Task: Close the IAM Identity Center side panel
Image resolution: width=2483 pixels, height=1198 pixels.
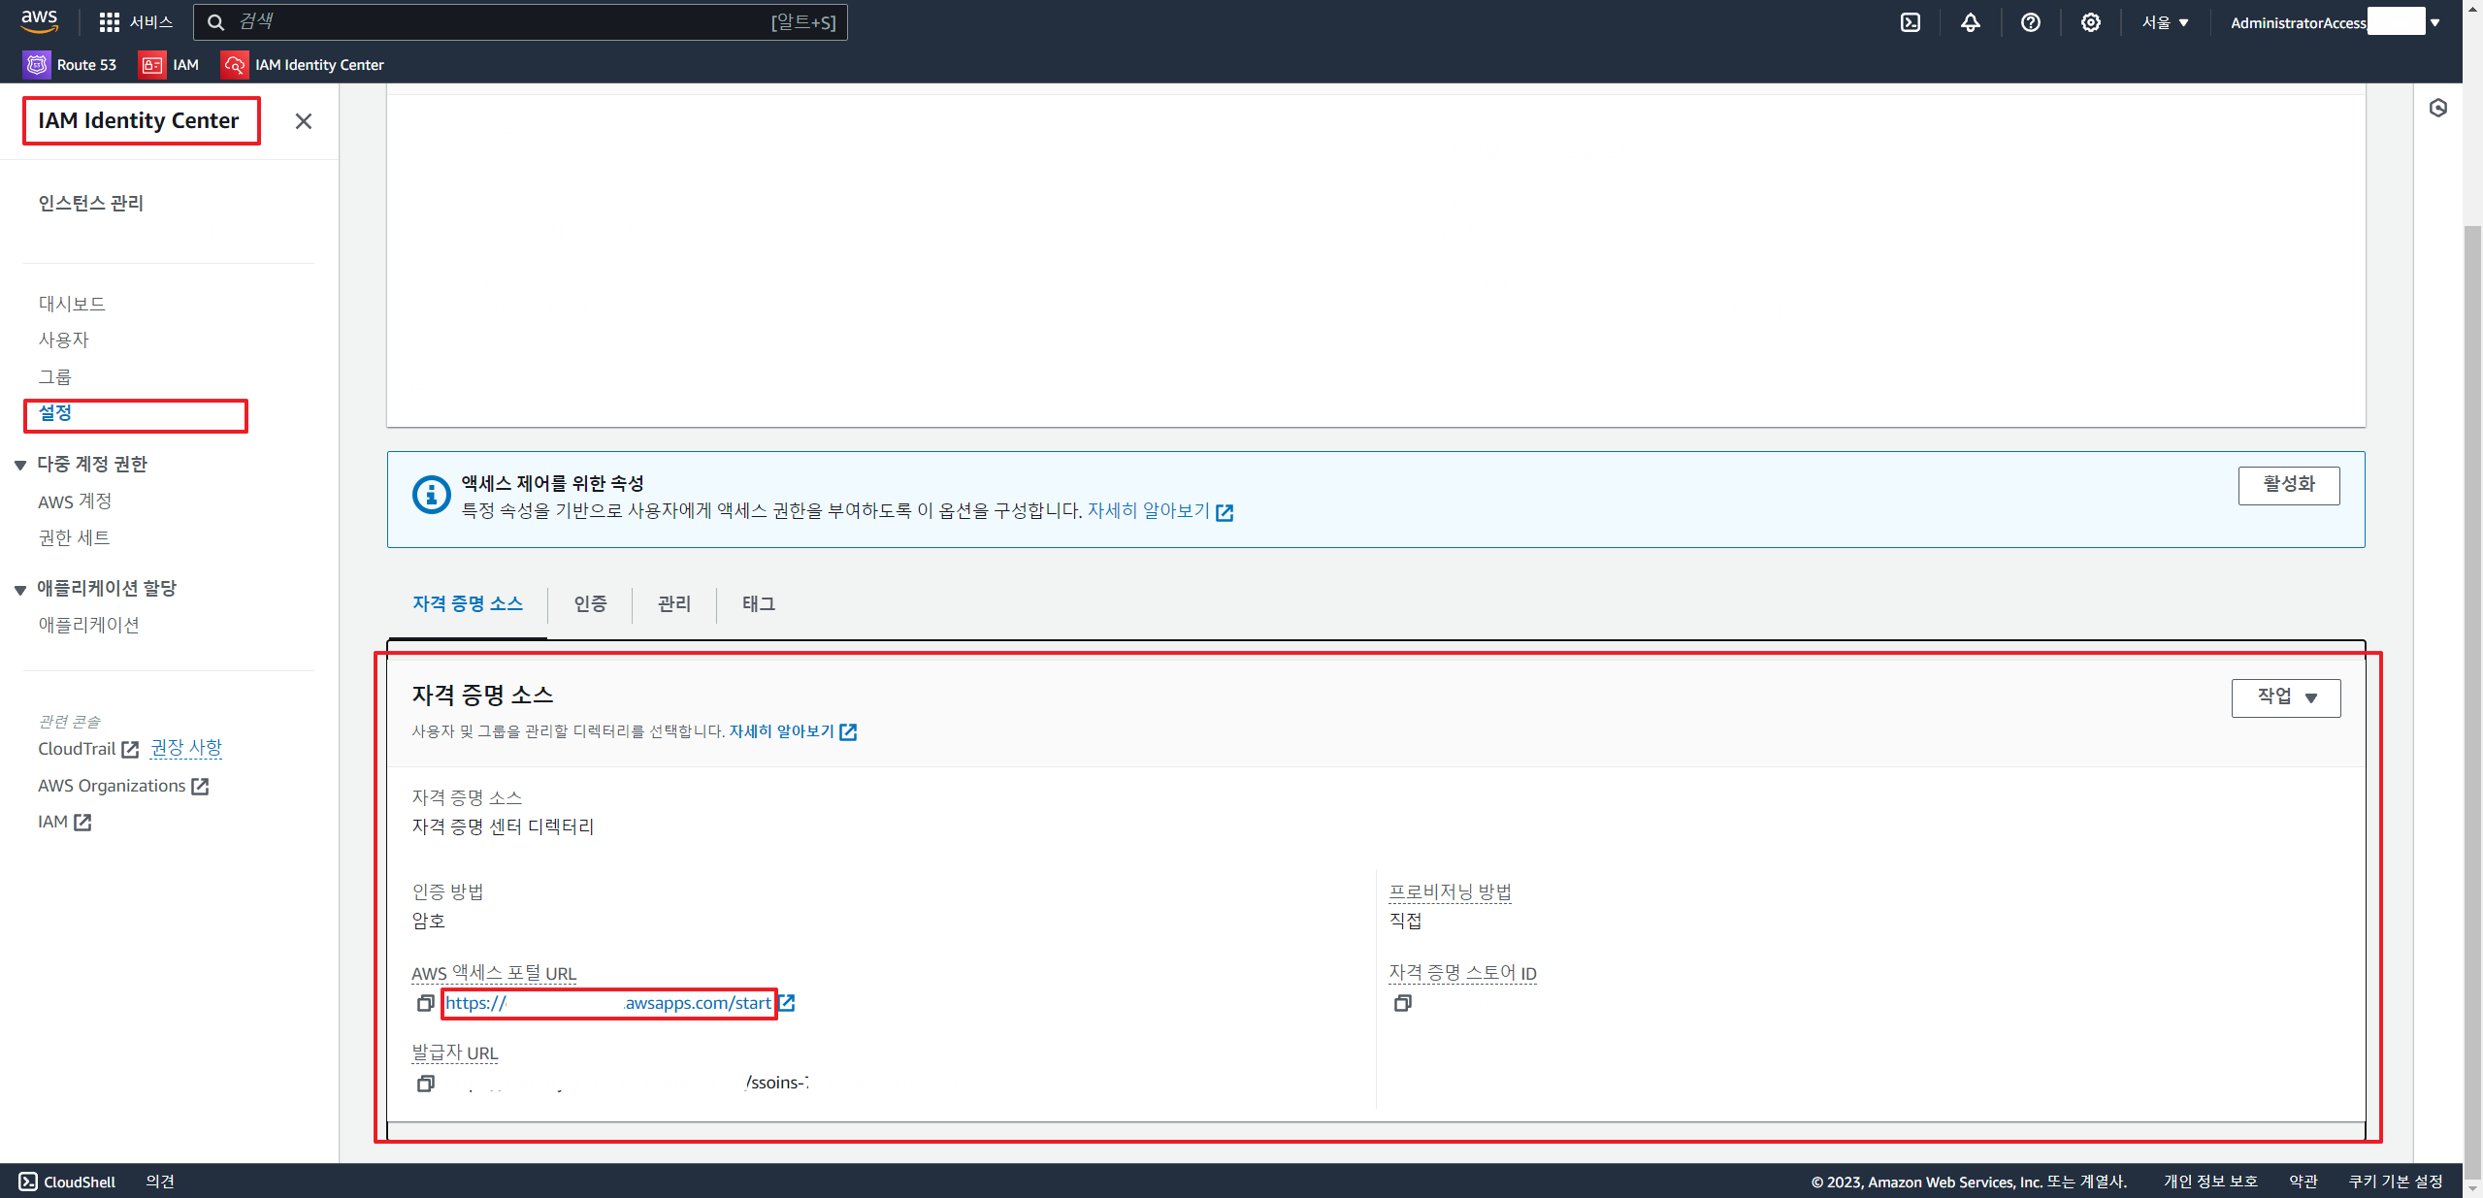Action: click(x=303, y=121)
